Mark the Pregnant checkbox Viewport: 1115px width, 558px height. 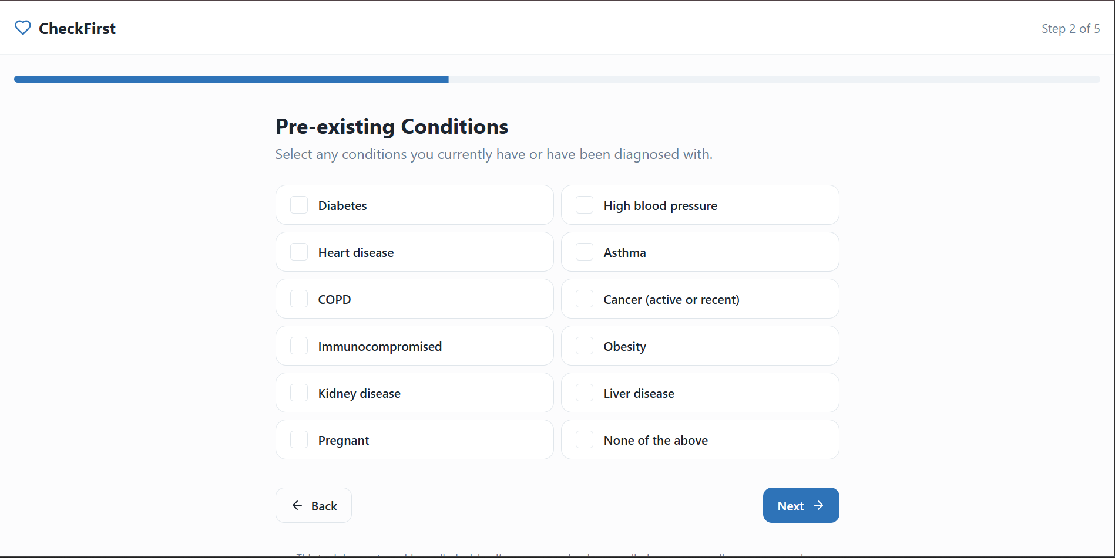[x=299, y=439]
